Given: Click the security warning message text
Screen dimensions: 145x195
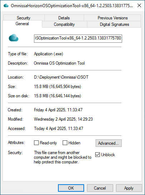Looking at the screenshot, I should point(63,157).
